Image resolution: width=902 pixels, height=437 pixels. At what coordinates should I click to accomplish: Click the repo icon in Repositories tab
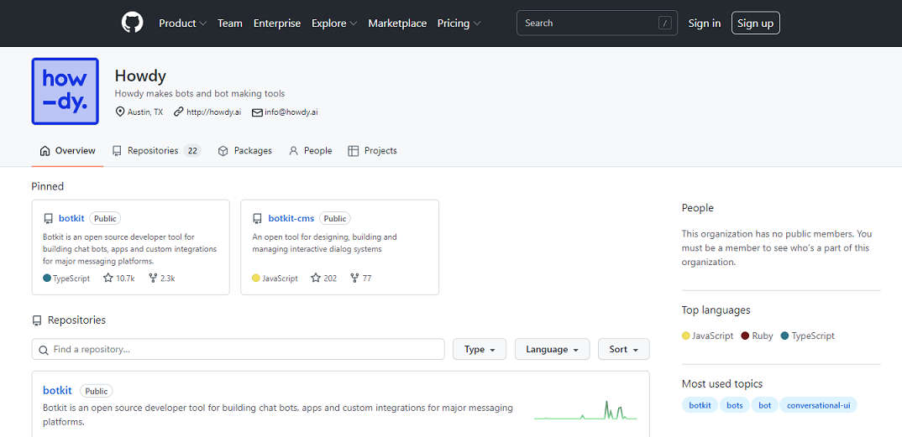(x=117, y=151)
